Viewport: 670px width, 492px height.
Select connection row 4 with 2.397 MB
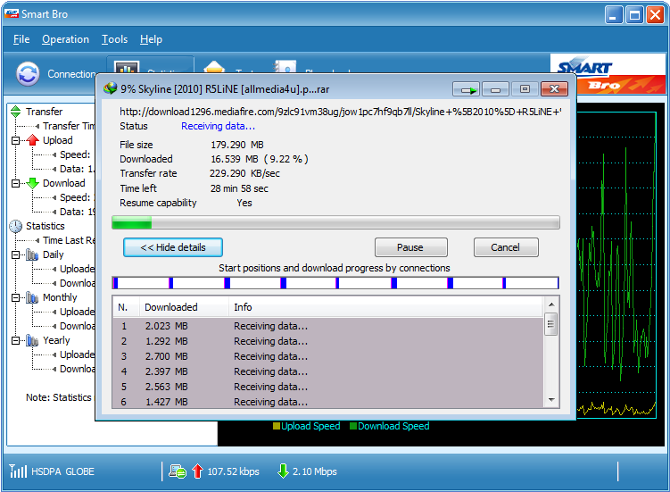(327, 371)
